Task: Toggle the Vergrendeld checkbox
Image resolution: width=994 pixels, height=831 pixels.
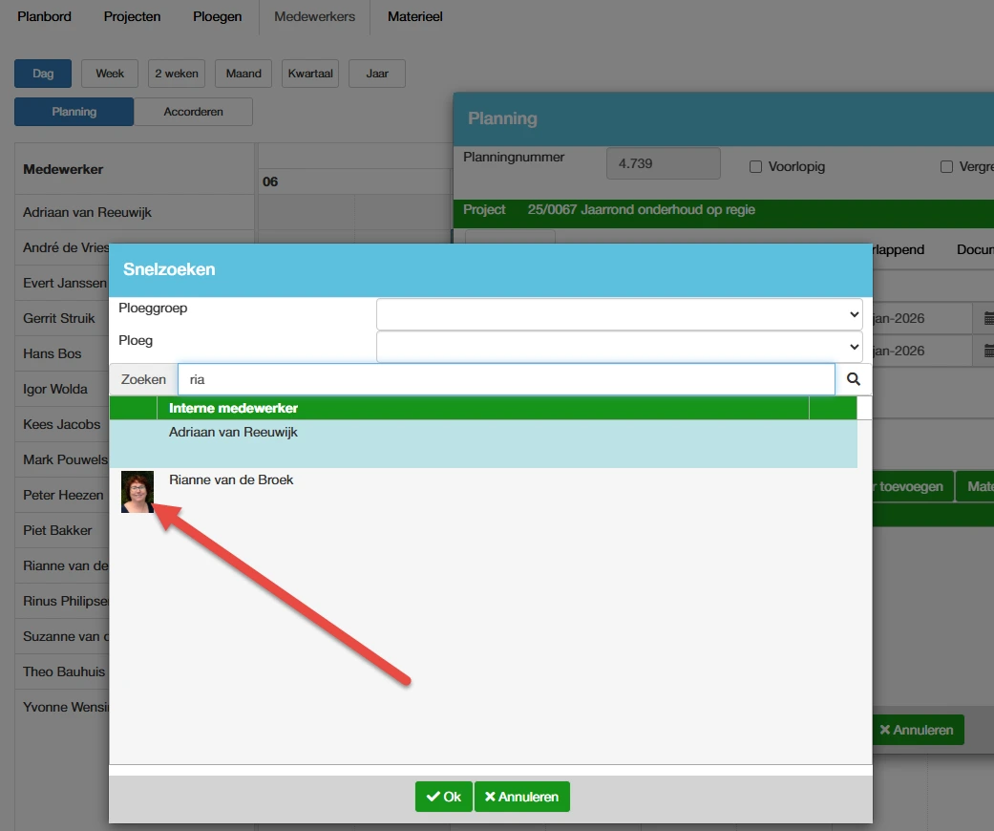Action: (946, 166)
